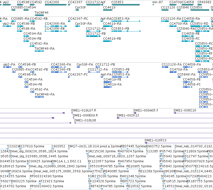This screenshot has height=190, width=213.
Task: Open protein CG31712-PB
Action: coord(105,65)
